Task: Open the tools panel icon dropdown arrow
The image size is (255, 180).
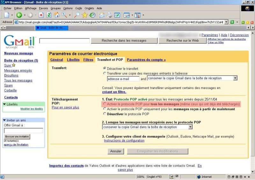Action: click(x=143, y=15)
